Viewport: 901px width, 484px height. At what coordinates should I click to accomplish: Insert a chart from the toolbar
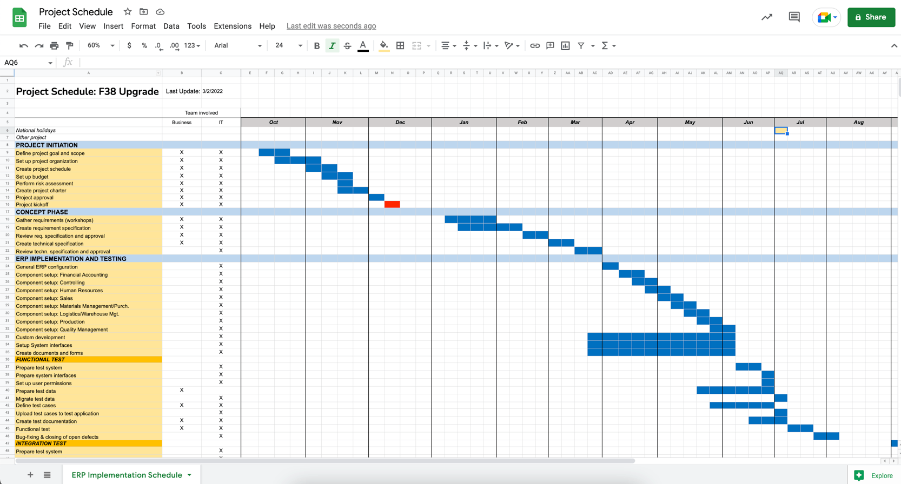(x=565, y=46)
